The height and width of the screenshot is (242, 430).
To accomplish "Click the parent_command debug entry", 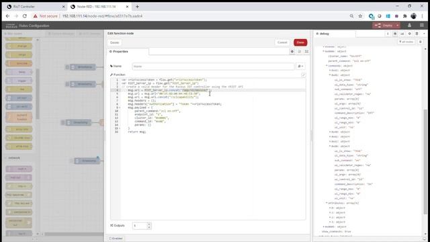I will pos(349,61).
